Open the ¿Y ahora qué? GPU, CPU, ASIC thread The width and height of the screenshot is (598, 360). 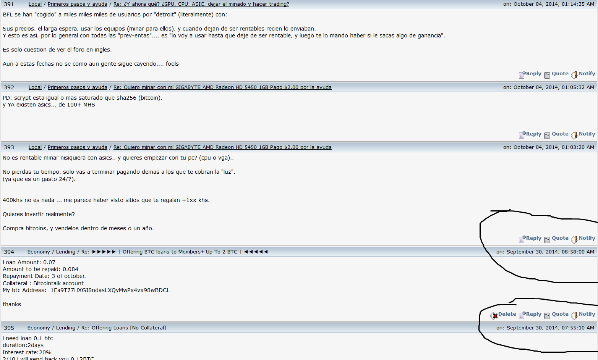pos(201,4)
